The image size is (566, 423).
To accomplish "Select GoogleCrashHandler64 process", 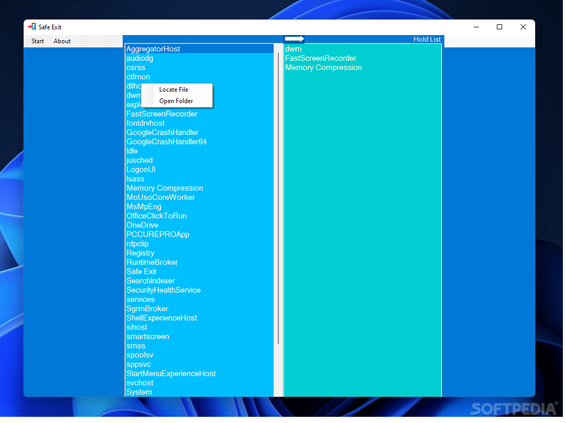I will click(200, 142).
